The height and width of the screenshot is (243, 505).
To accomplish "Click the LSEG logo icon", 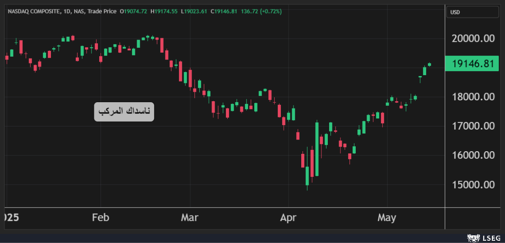I will pos(473,237).
